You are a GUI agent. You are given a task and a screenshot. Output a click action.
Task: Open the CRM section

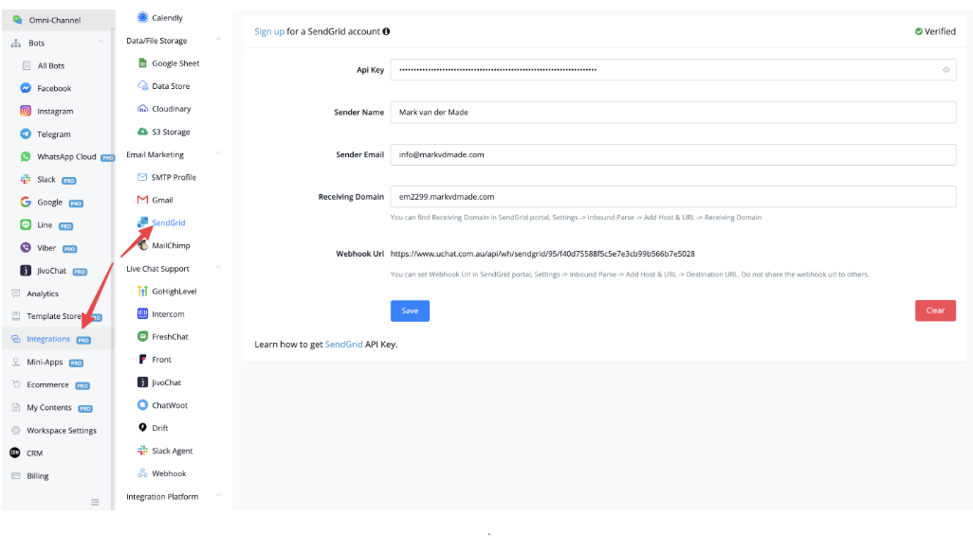pos(34,453)
